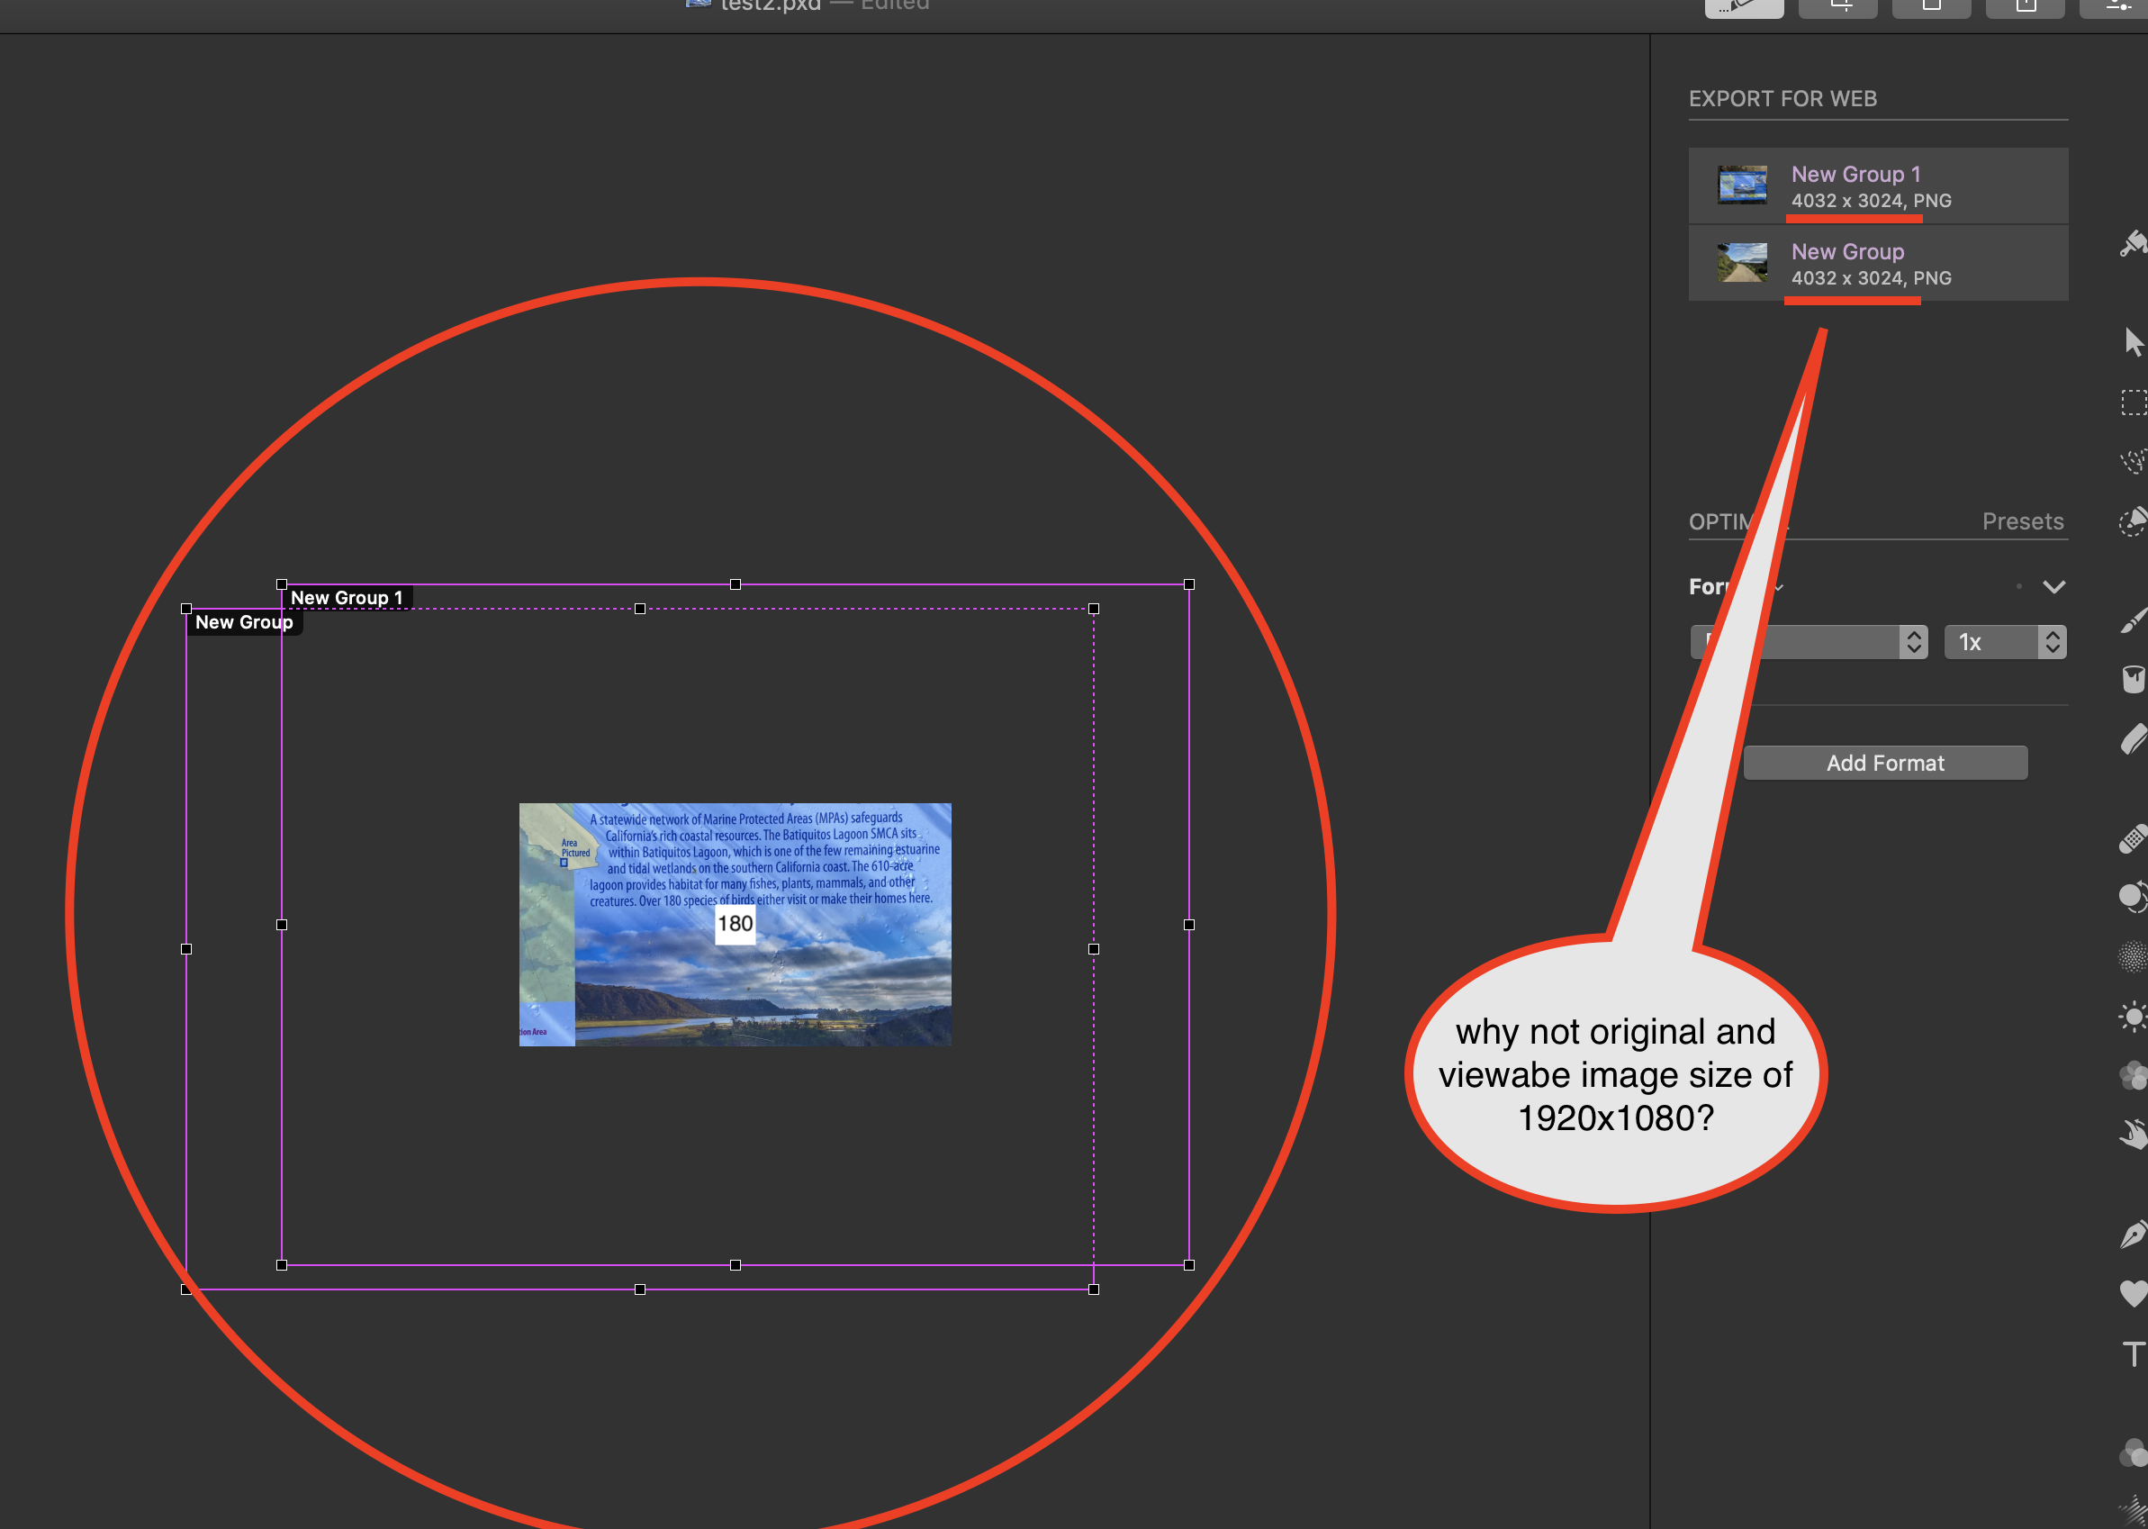
Task: Click the Share toolbar button
Action: (x=2025, y=7)
